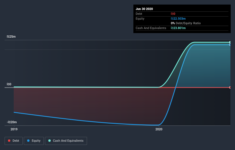The width and height of the screenshot is (235, 150).
Task: Click the Cash And Equivalents tooltip row label
Action: click(x=151, y=28)
